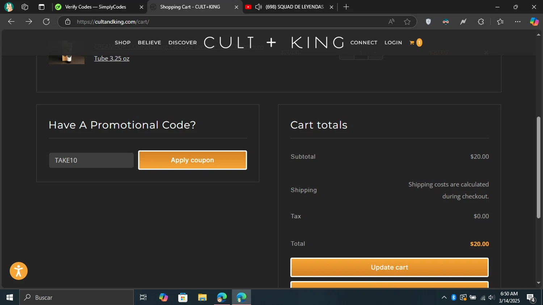Click the Buscar taskbar search box
543x305 pixels.
click(76, 297)
